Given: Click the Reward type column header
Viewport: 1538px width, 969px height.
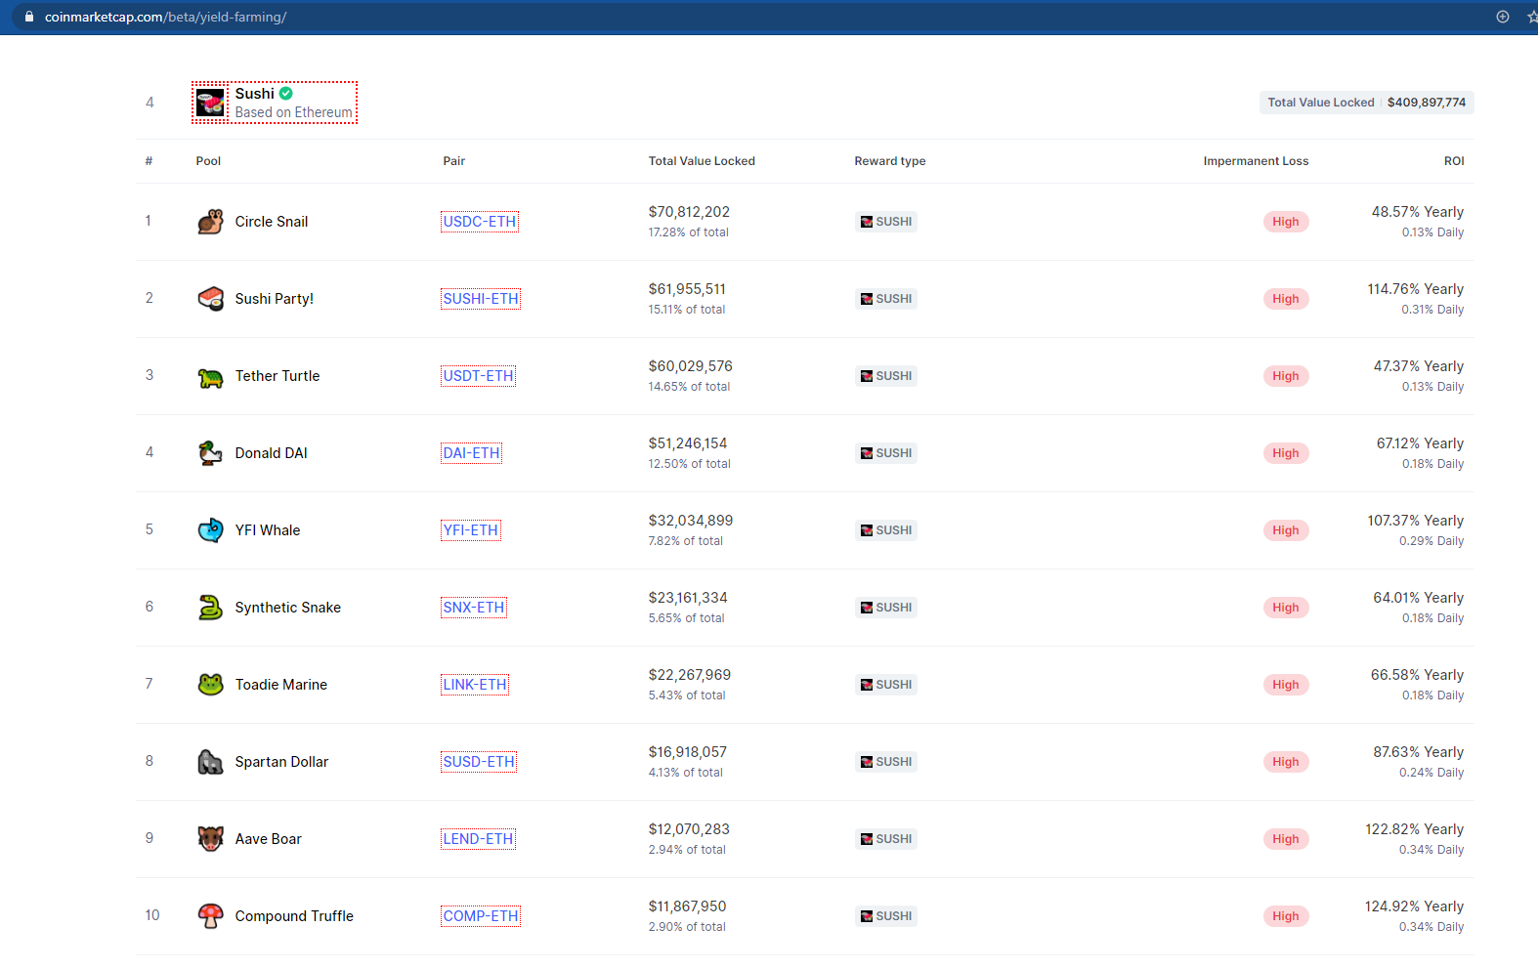Looking at the screenshot, I should pos(890,161).
